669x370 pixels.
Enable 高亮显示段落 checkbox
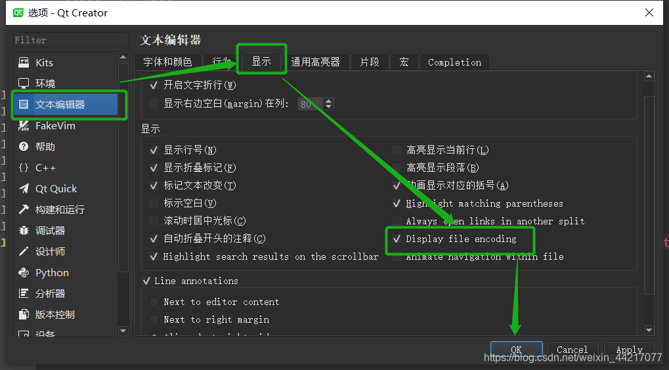point(397,168)
